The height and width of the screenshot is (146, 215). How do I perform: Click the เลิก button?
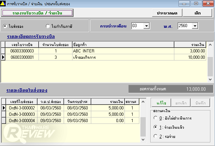tap(198, 13)
